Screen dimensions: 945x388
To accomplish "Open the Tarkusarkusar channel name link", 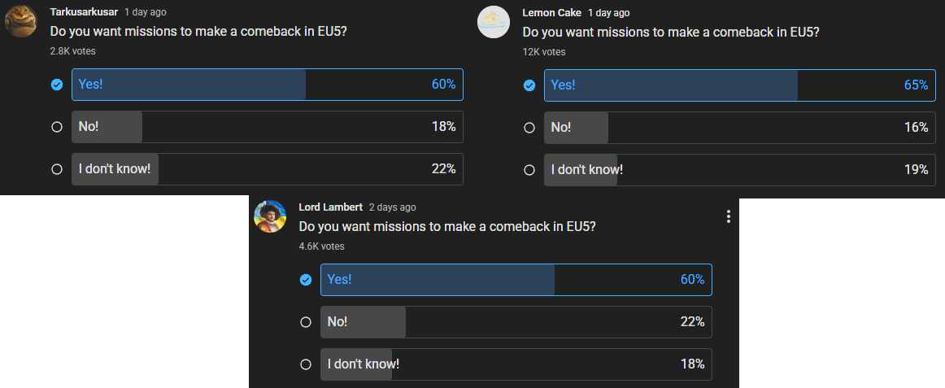I will [x=84, y=13].
